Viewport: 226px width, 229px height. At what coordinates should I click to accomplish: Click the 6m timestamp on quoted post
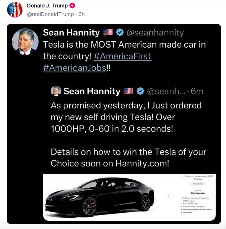pyautogui.click(x=197, y=91)
